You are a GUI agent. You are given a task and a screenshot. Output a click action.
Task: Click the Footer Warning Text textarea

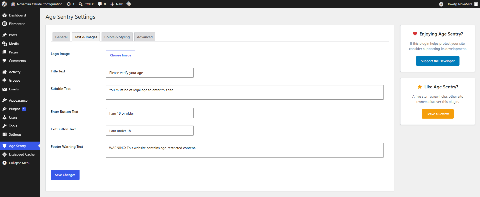coord(245,150)
